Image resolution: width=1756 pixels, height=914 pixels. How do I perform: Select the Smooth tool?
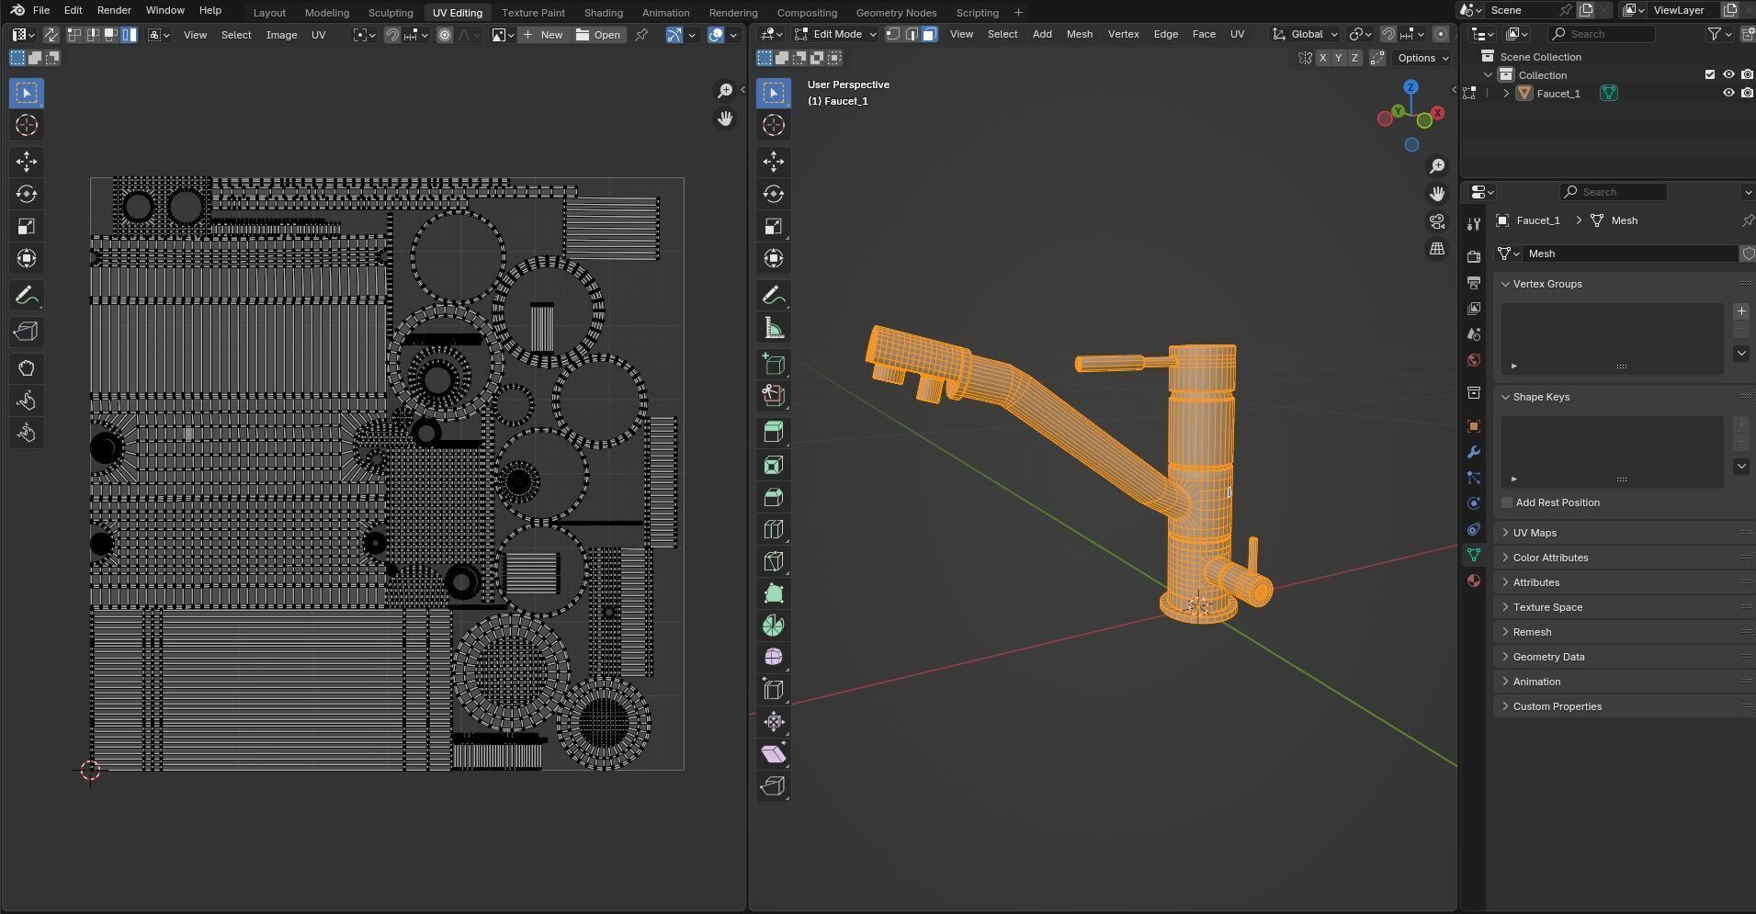pyautogui.click(x=774, y=657)
